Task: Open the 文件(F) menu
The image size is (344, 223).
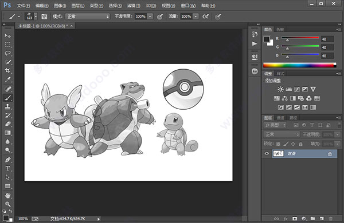Action: coord(24,6)
